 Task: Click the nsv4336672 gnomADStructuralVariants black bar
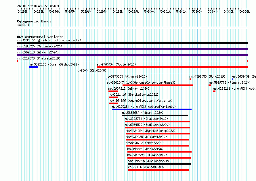click(132, 43)
